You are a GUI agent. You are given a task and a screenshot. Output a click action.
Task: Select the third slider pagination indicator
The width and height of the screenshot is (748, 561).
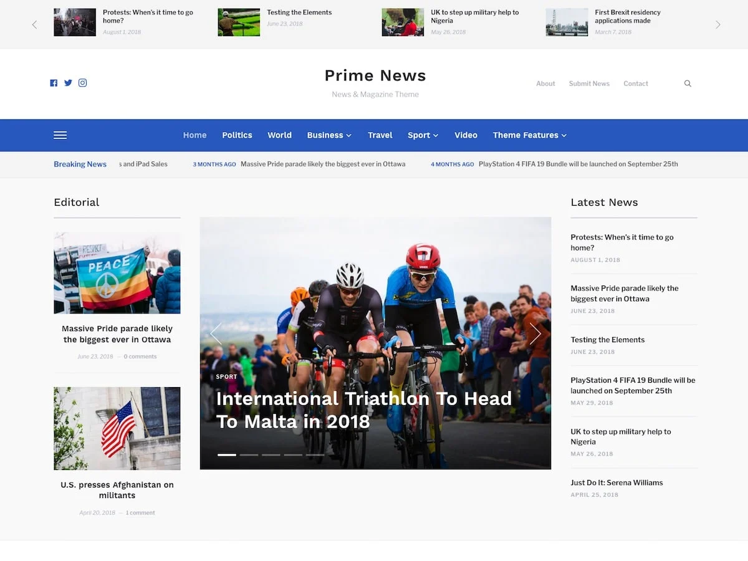click(x=271, y=455)
